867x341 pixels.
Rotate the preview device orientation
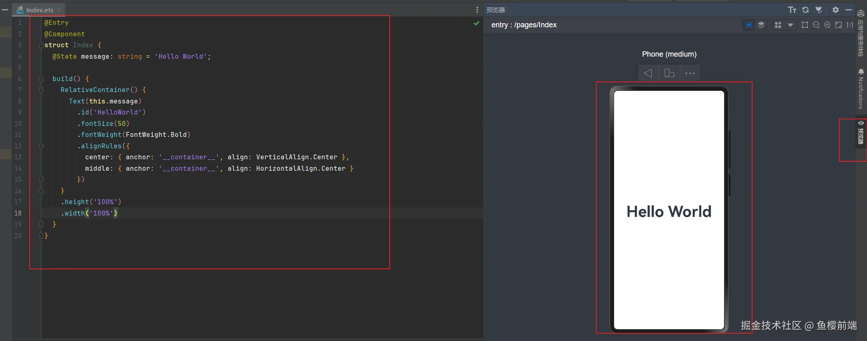(669, 73)
